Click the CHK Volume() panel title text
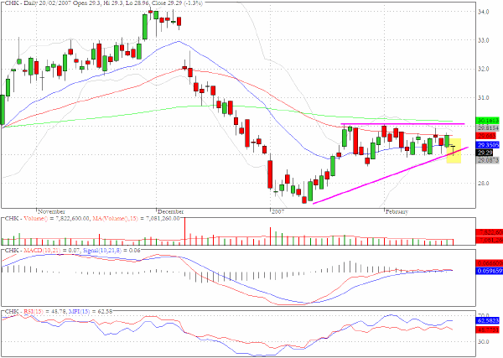The height and width of the screenshot is (358, 503). point(26,219)
